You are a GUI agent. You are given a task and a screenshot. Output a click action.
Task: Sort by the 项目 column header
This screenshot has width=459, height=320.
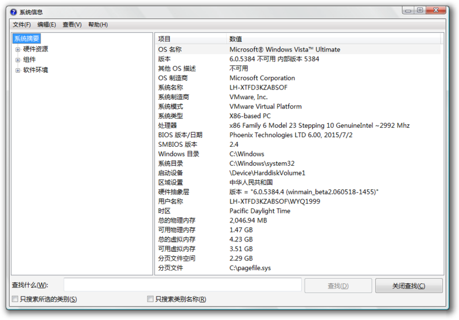tap(190, 38)
